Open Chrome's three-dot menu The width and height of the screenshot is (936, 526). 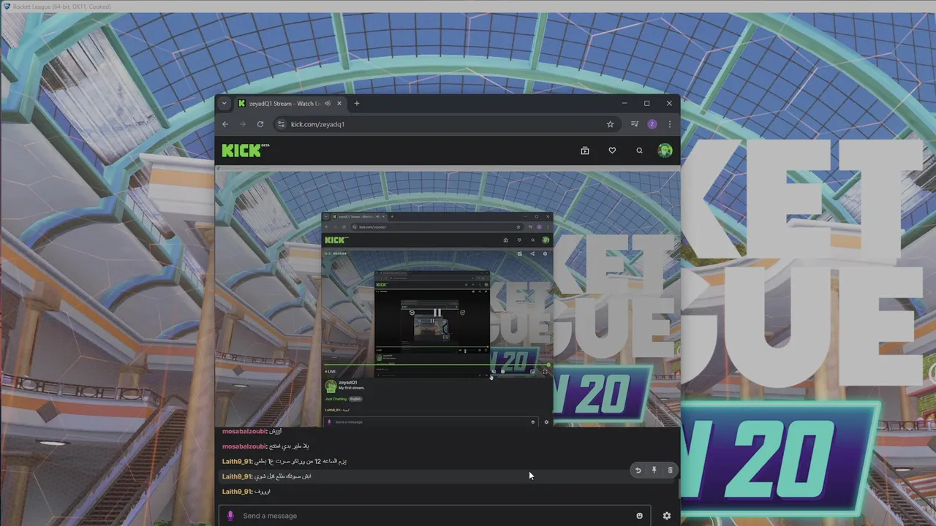669,124
